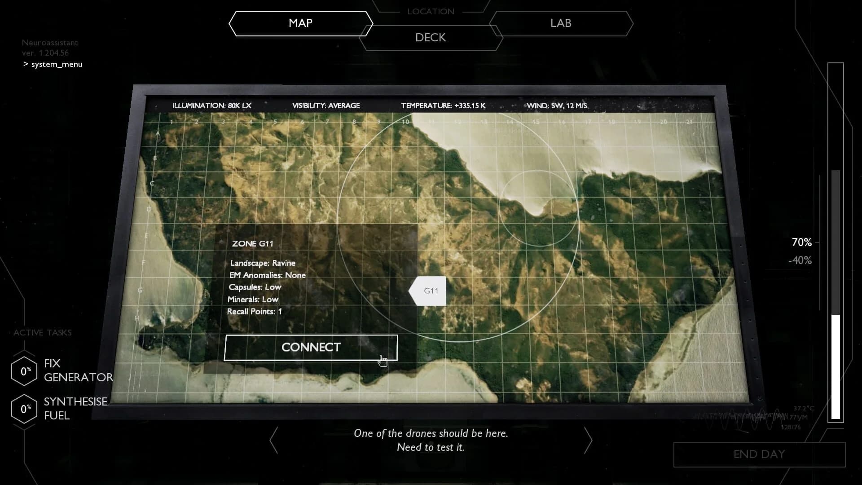Click the END DAY button
Image resolution: width=862 pixels, height=485 pixels.
coord(759,454)
